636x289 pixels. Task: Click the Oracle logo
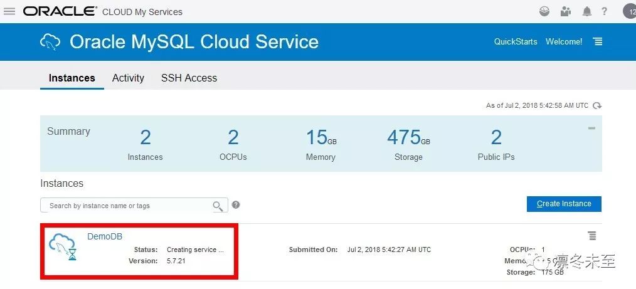click(x=60, y=11)
